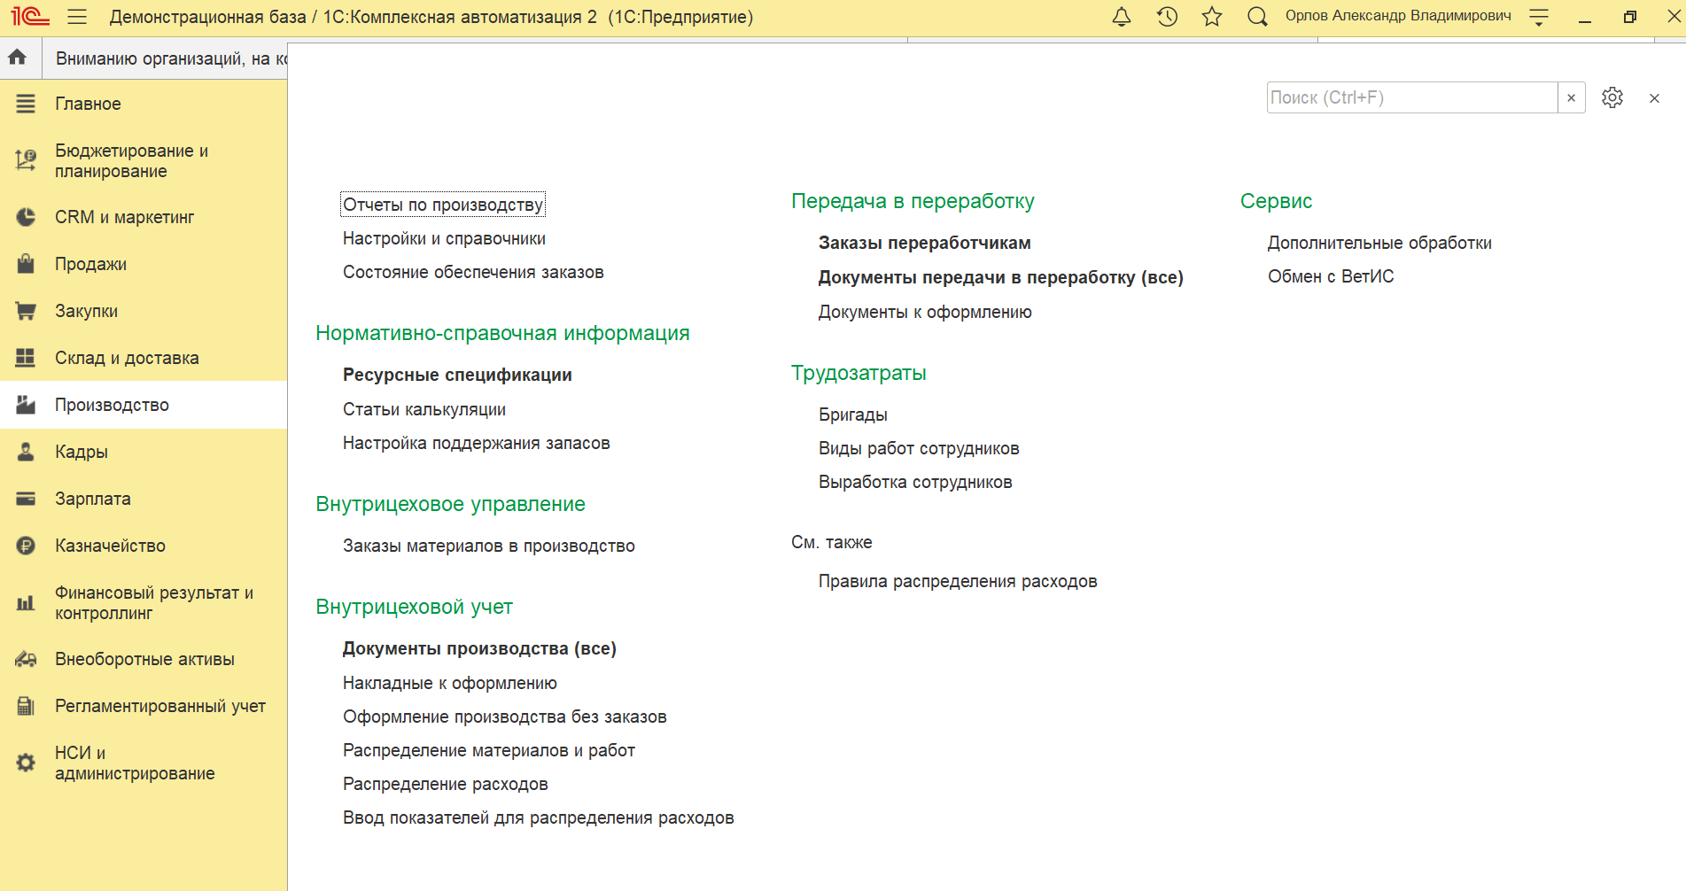
Task: Open Отчеты по производству link
Action: click(443, 205)
